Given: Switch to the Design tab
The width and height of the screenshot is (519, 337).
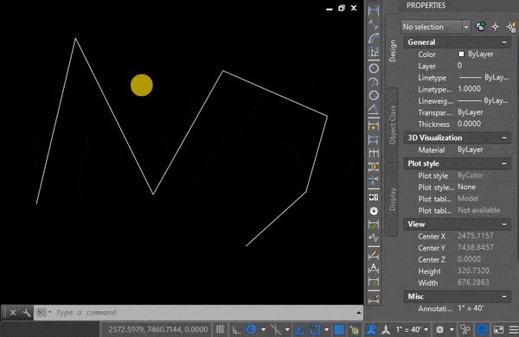Looking at the screenshot, I should point(393,51).
